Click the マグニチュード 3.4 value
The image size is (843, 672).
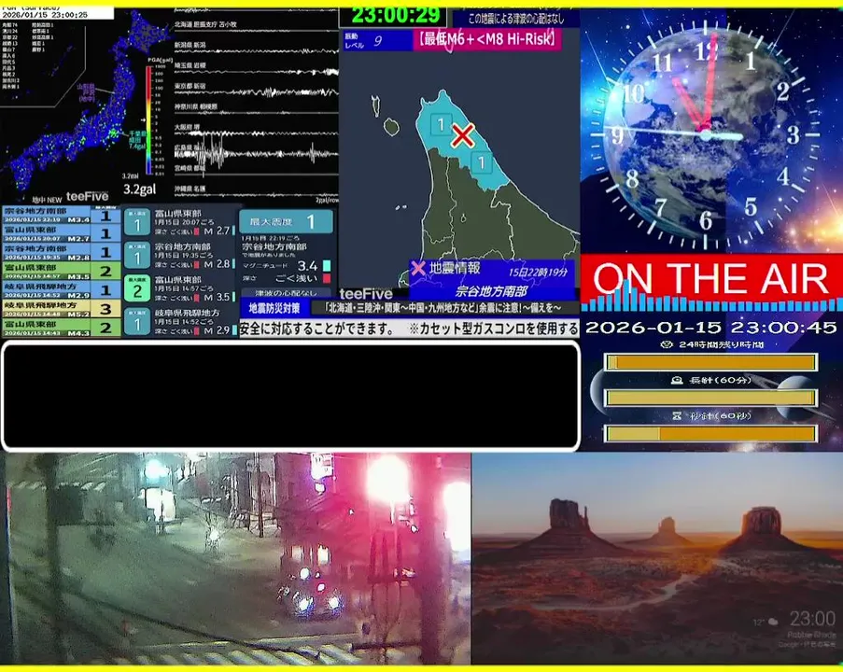click(x=307, y=266)
